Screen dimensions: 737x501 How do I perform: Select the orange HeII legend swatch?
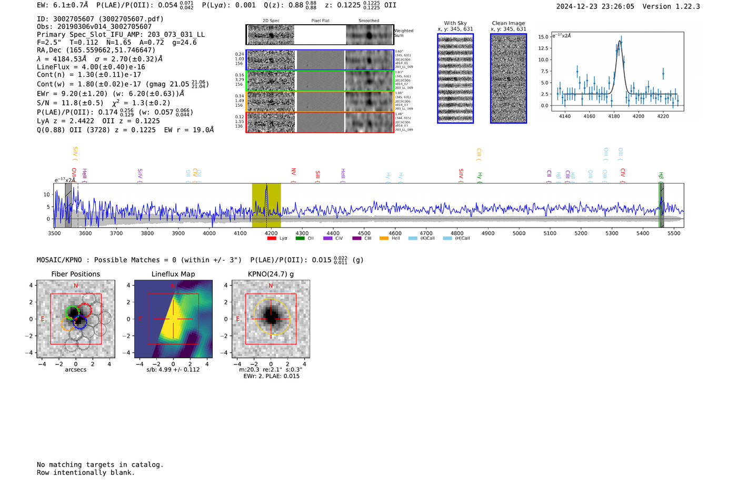coord(384,238)
